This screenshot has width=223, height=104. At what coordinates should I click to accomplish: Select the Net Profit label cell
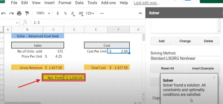(54, 78)
